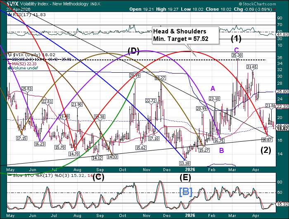Click the MA(52) legend line marker

9,64
